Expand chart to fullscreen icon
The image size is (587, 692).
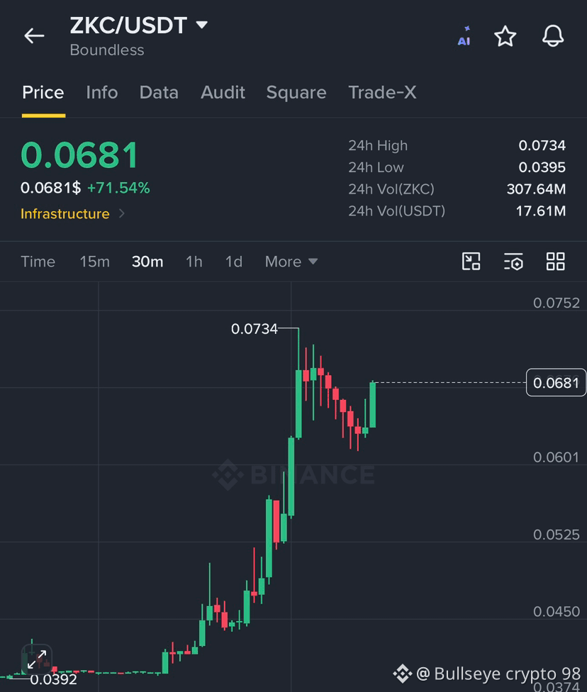[x=37, y=659]
